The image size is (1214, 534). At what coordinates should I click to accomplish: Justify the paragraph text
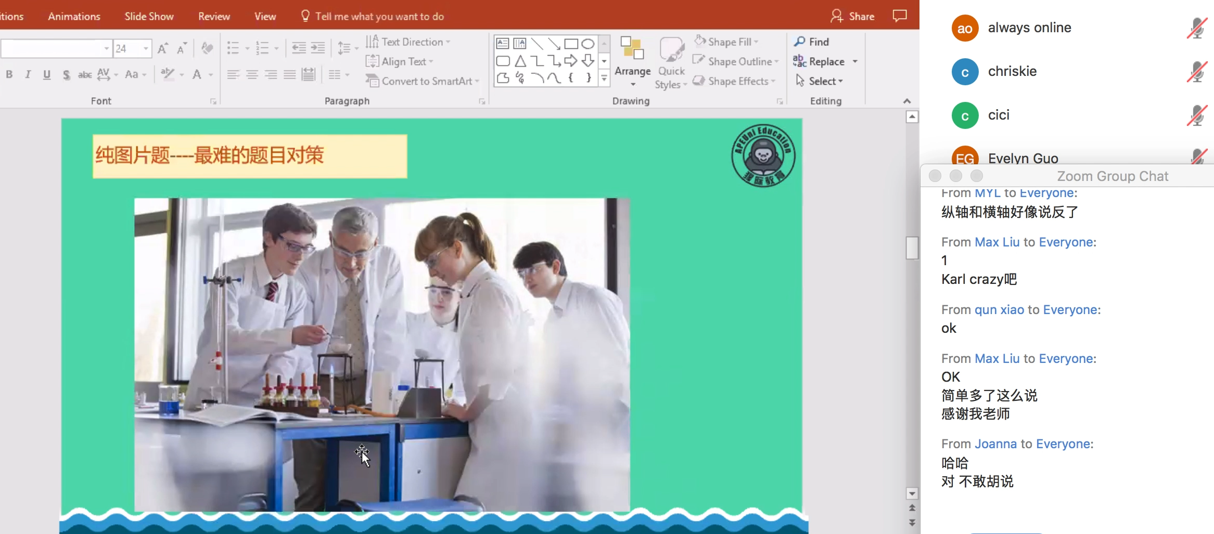pos(289,75)
